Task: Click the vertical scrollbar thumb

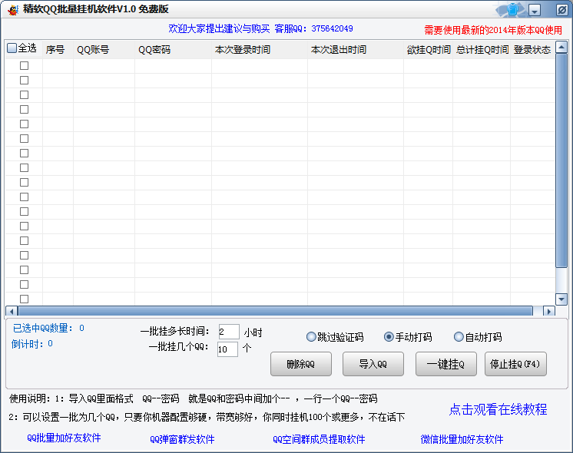Action: coord(561,160)
